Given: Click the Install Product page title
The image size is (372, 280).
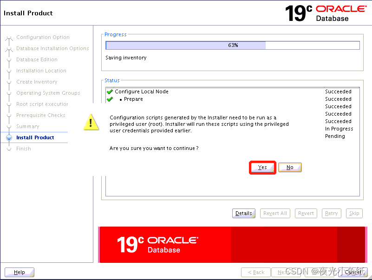Looking at the screenshot, I should click(x=28, y=13).
